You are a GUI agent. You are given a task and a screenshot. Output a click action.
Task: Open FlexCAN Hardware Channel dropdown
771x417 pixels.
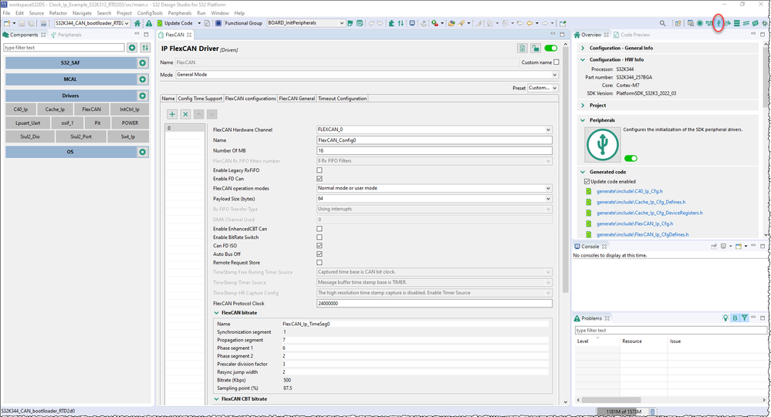[x=434, y=129]
